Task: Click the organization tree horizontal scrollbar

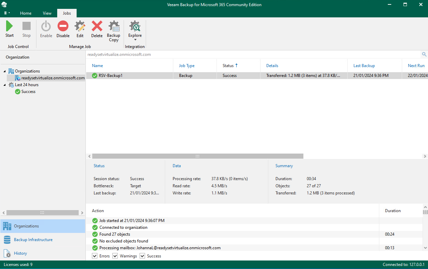Action: (x=42, y=212)
